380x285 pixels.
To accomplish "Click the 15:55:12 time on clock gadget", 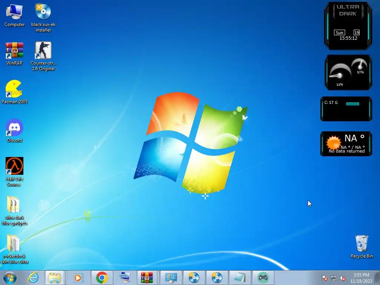I will (348, 38).
